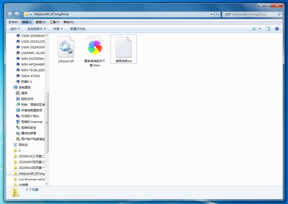The height and width of the screenshot is (204, 288).
Task: Select the 使用说明.txt file icon
Action: [124, 47]
